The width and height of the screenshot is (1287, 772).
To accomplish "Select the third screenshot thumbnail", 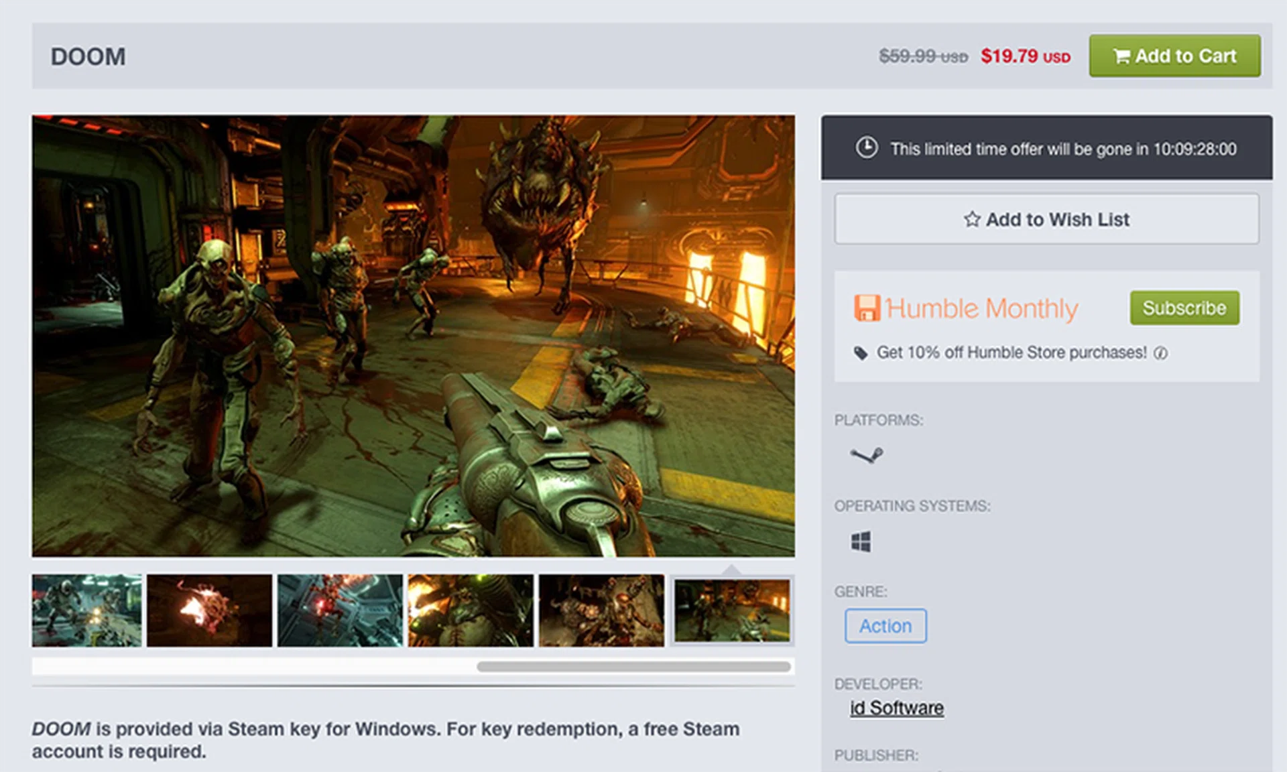I will click(340, 610).
